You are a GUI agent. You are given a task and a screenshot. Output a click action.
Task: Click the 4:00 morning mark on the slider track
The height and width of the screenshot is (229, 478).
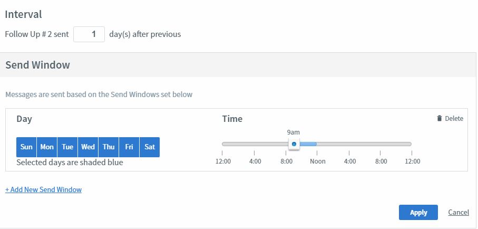click(254, 144)
